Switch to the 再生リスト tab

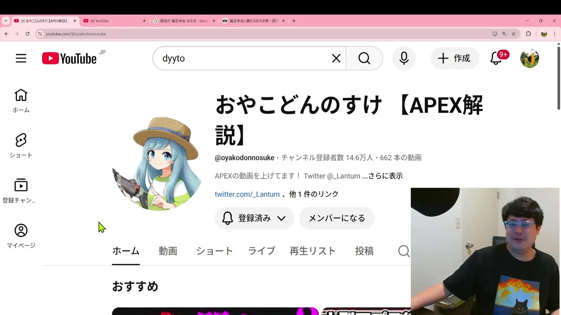tap(312, 251)
